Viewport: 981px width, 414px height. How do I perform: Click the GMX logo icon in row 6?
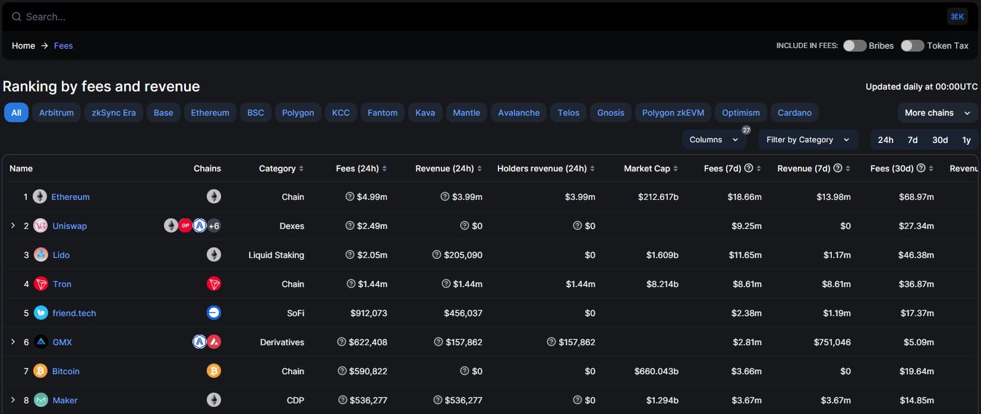(40, 342)
